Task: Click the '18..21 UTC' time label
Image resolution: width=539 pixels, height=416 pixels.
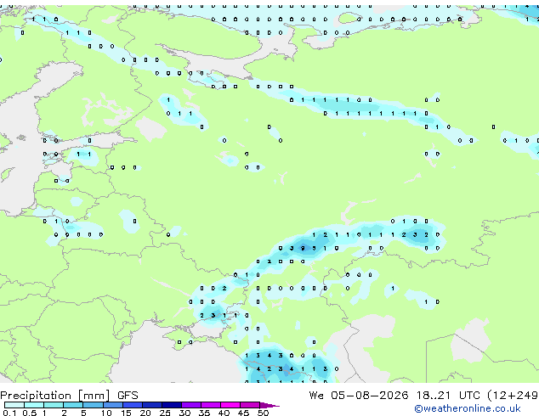Action: pos(448,396)
